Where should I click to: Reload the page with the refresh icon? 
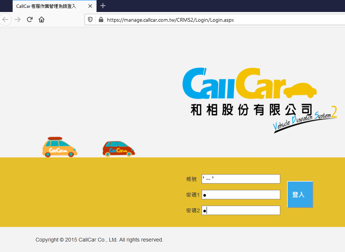[x=30, y=19]
